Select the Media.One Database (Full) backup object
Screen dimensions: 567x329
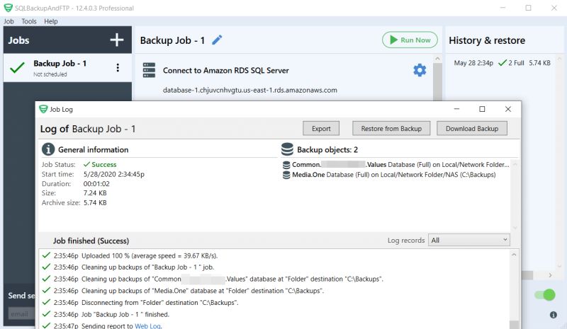394,175
